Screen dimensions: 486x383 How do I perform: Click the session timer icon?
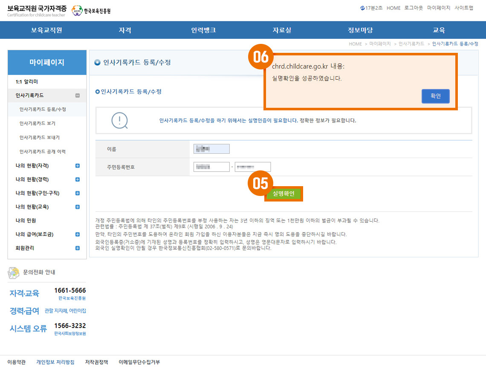click(362, 8)
